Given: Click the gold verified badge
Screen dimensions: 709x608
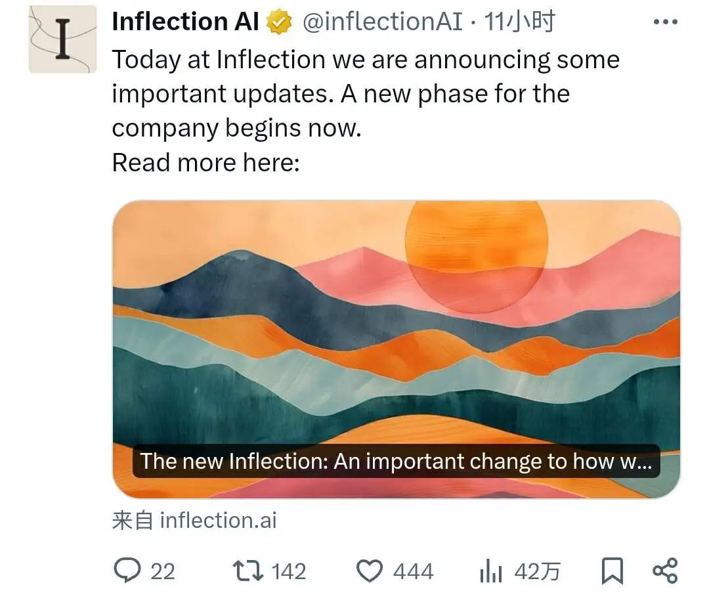Looking at the screenshot, I should pyautogui.click(x=279, y=23).
